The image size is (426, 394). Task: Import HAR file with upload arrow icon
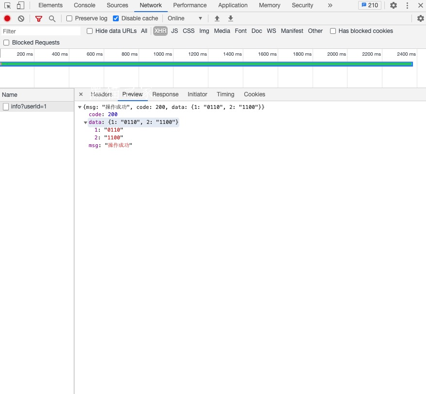[x=217, y=18]
